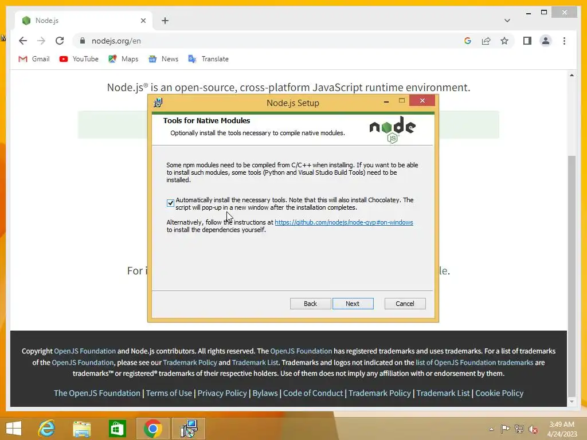Click the browser forward arrow
The height and width of the screenshot is (440, 587).
click(x=41, y=41)
